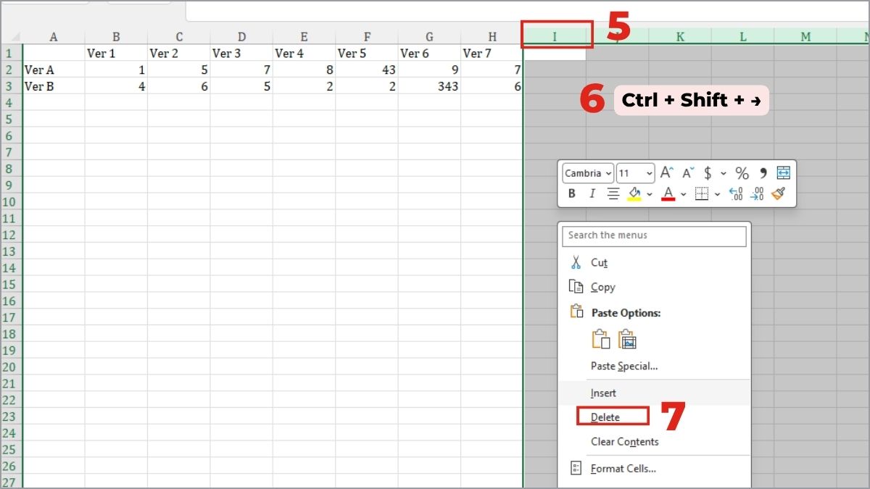Expand the fill color dropdown arrow
The image size is (870, 489).
click(x=650, y=195)
